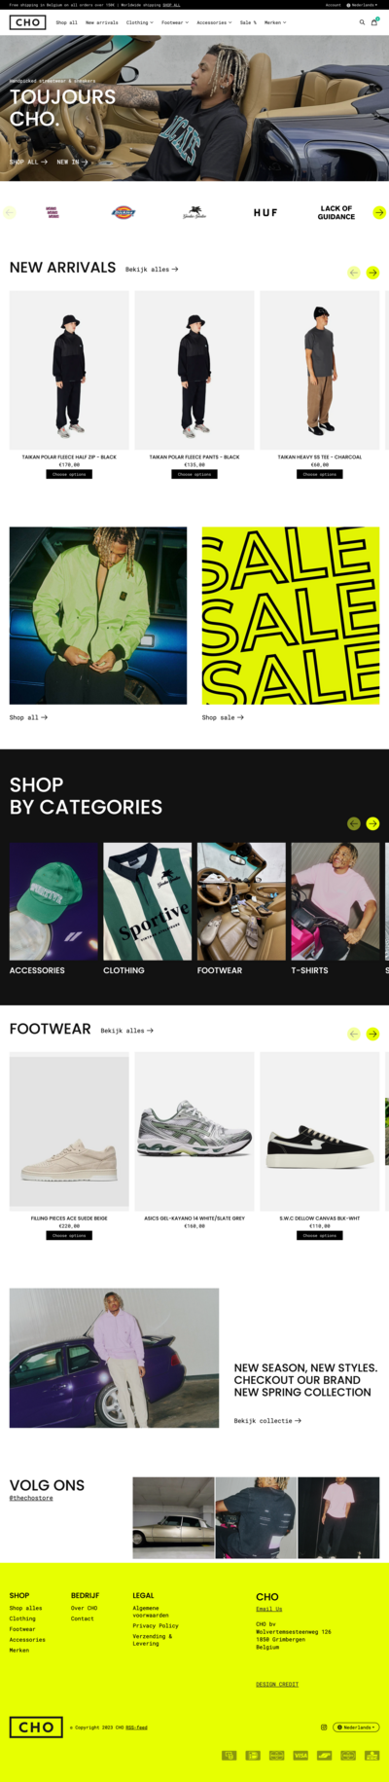Open the Accessories category green cap tile
The width and height of the screenshot is (389, 1782).
coord(54,901)
